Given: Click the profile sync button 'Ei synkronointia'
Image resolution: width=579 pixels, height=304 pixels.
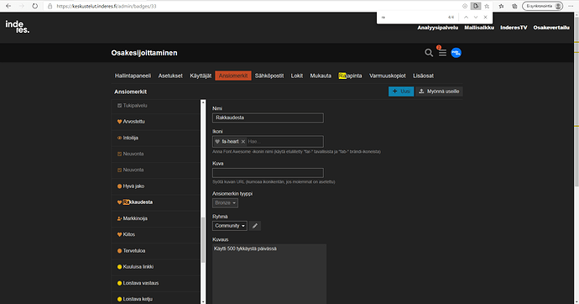Looking at the screenshot, I should pyautogui.click(x=542, y=6).
